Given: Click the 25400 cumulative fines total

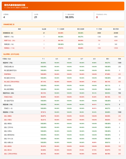Looking at the screenshot, I should point(116,33).
